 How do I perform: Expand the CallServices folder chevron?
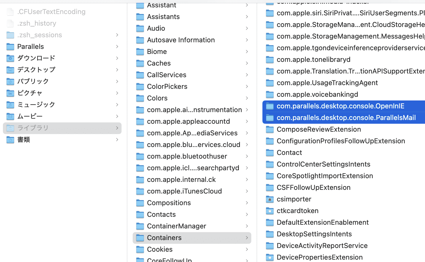tap(247, 75)
